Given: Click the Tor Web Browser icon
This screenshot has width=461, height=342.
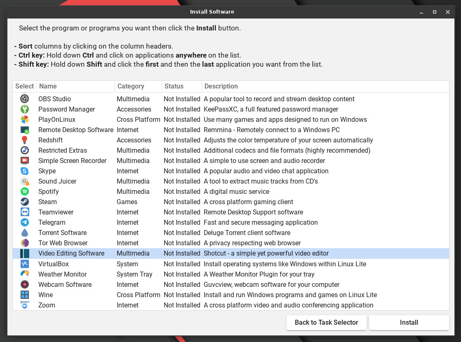Looking at the screenshot, I should point(25,243).
